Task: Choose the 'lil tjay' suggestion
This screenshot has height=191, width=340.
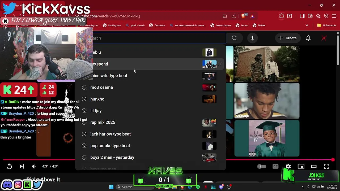Action: pyautogui.click(x=150, y=111)
